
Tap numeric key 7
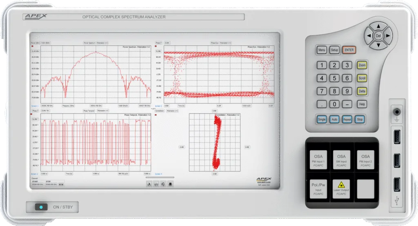[x=322, y=91]
